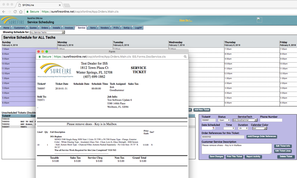Open the Orders tab
The width and height of the screenshot is (297, 178).
tap(45, 28)
